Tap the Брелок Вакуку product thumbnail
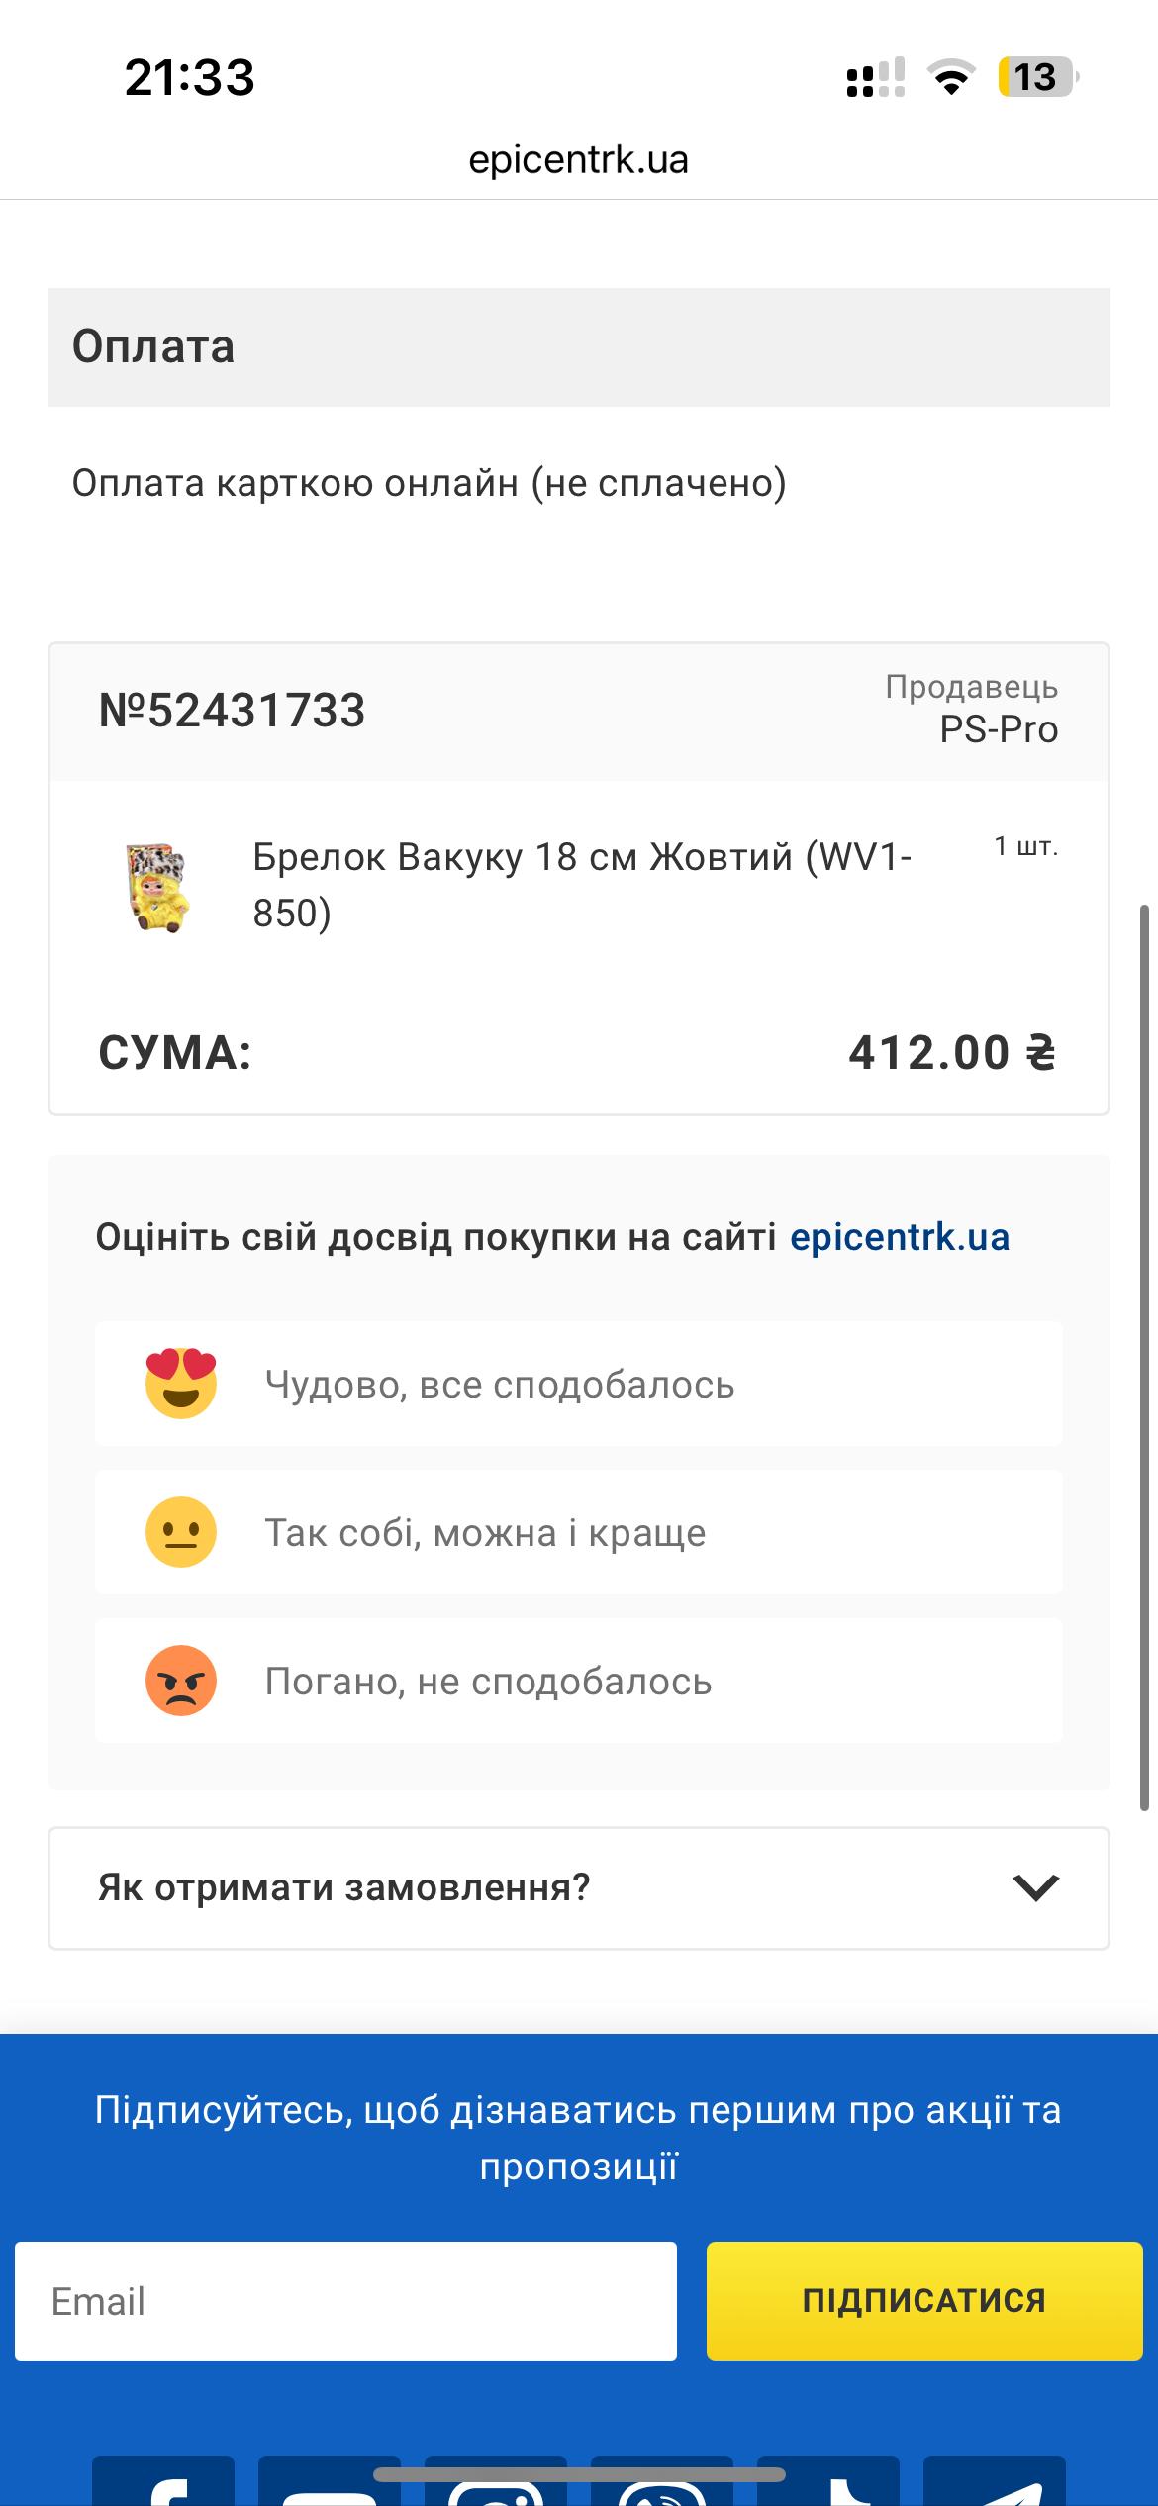Image resolution: width=1158 pixels, height=2506 pixels. point(158,887)
